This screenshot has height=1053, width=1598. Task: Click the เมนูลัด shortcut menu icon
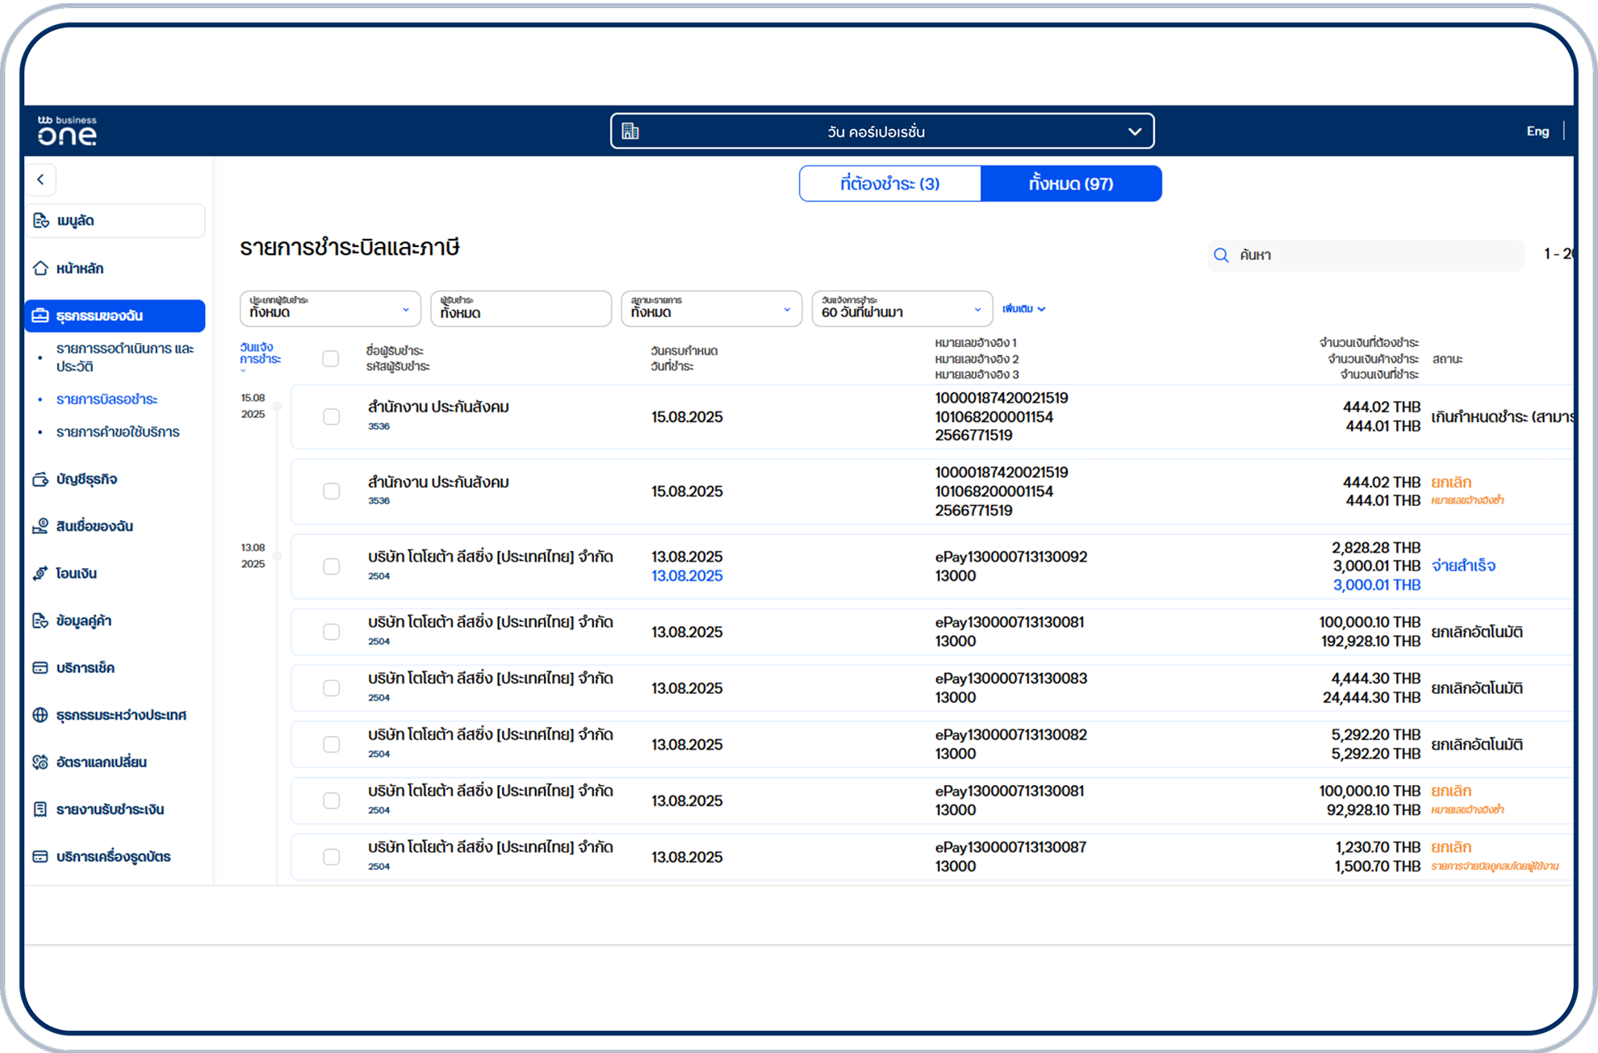tap(40, 220)
